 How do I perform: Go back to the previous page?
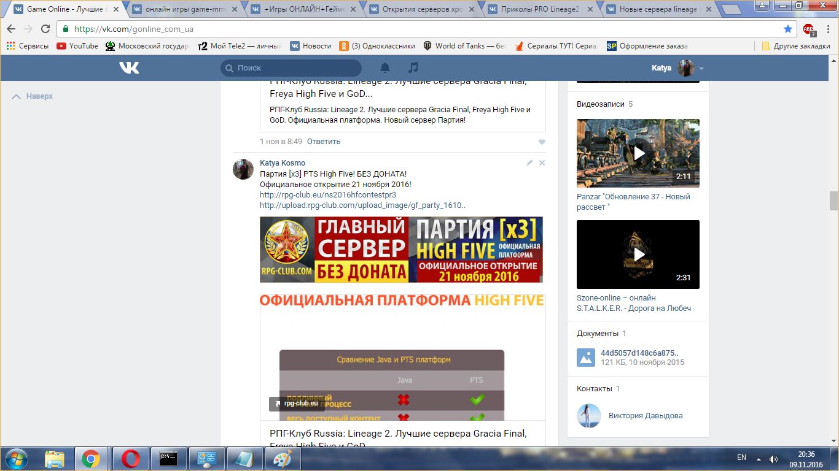tap(11, 29)
